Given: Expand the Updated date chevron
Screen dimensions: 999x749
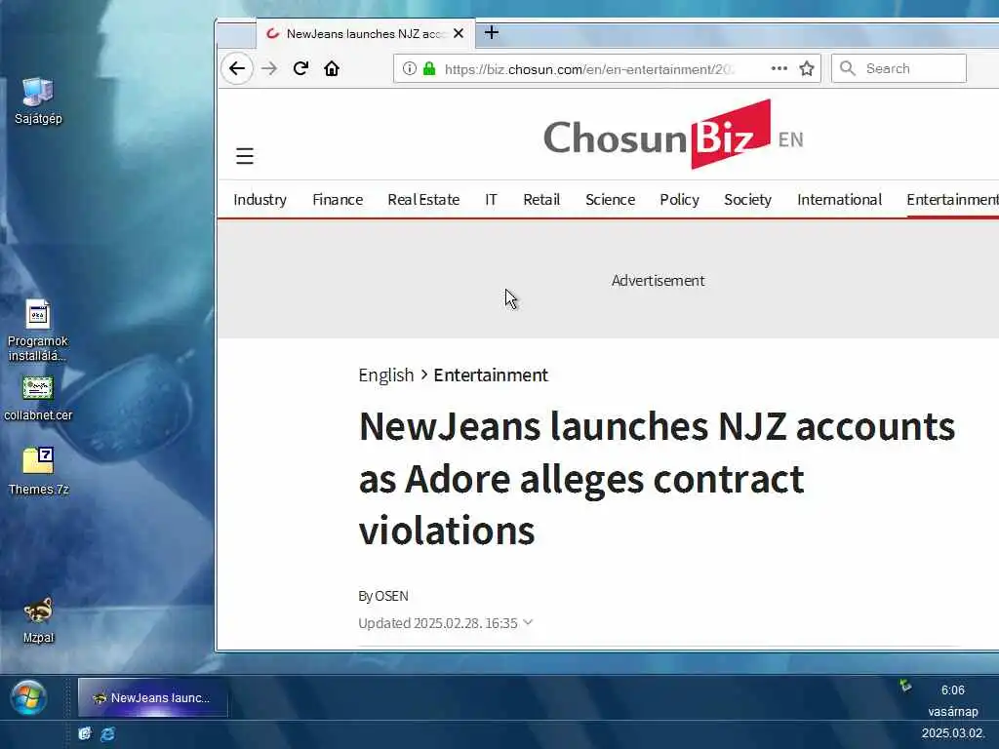Looking at the screenshot, I should 528,622.
